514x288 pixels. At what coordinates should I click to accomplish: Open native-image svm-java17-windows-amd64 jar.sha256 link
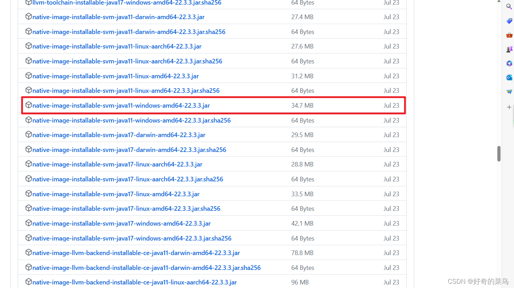click(x=132, y=238)
